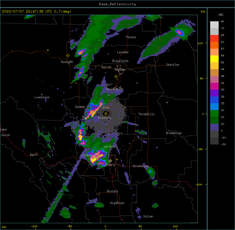The image size is (235, 230).
Task: Click the orange swatch between 60 and 57 dBZ
Action: [x=214, y=45]
